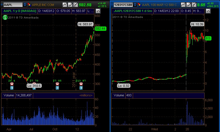Select the dropper tool in AAPL panel
The height and width of the screenshot is (132, 220).
coord(76,5)
